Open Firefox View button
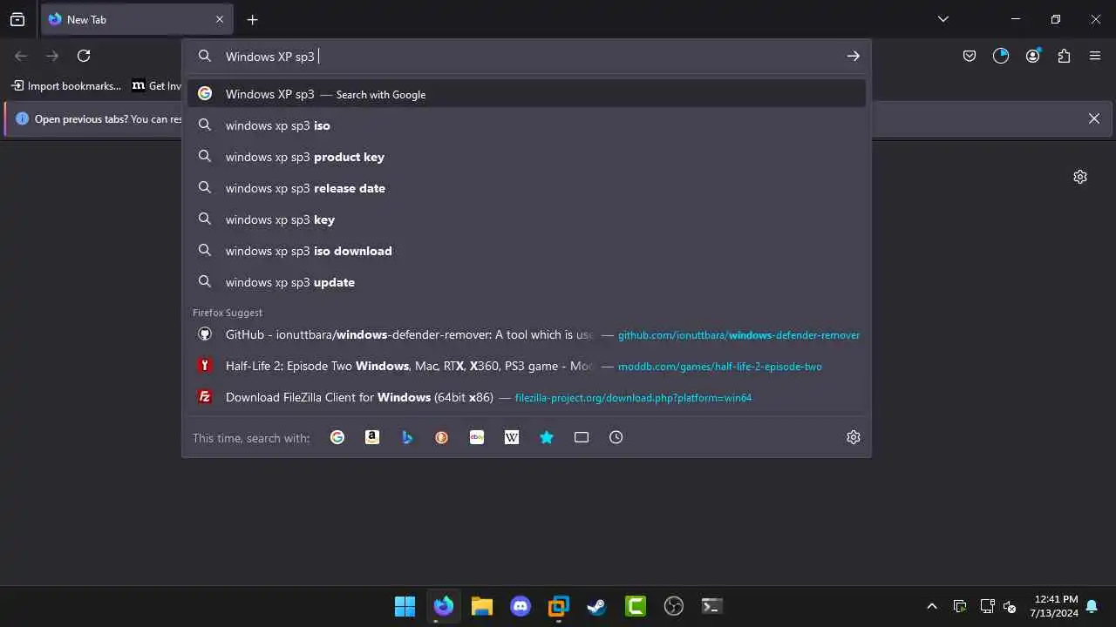 click(x=17, y=19)
